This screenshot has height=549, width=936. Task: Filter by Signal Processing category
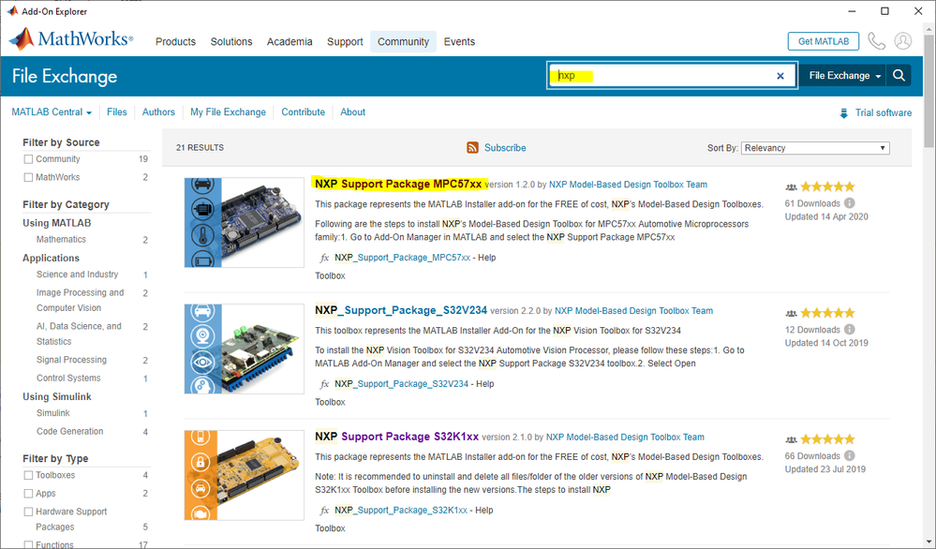tap(71, 360)
